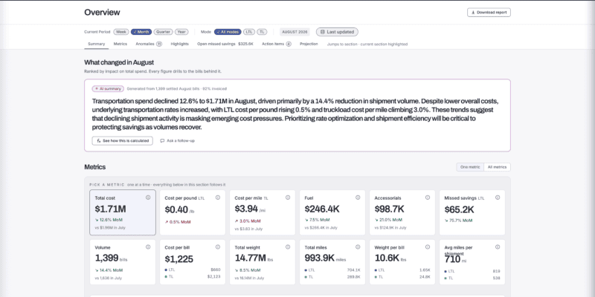Click the 1,399 bills volume value
The height and width of the screenshot is (297, 595).
(111, 258)
